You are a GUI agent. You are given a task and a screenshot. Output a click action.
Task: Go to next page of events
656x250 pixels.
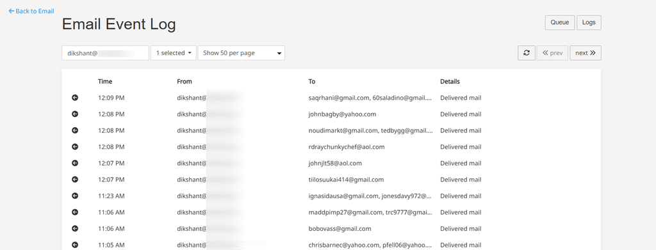(x=586, y=53)
